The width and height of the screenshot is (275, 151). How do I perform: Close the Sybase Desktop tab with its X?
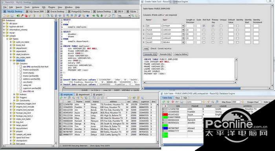click(94, 11)
